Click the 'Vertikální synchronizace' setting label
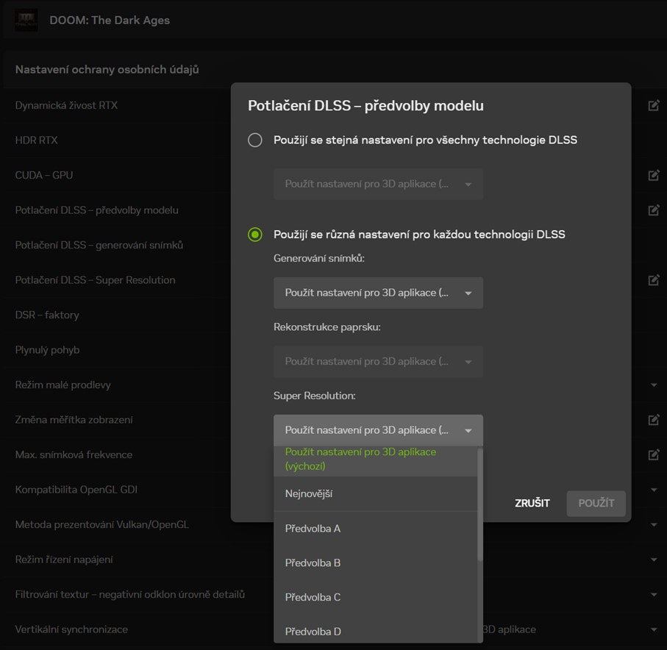This screenshot has height=650, width=667. (71, 629)
